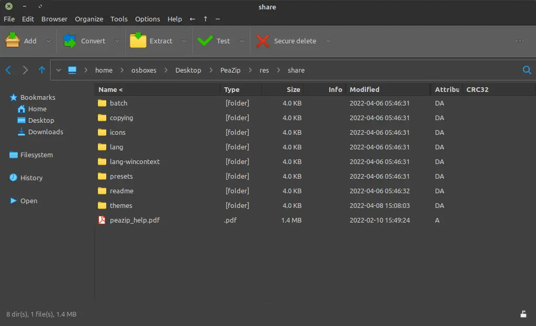Viewport: 536px width, 326px height.
Task: Click the Add archive box icon
Action: 13,41
